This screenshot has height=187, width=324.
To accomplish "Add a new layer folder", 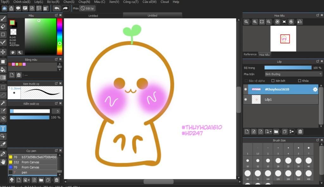I will (276, 132).
